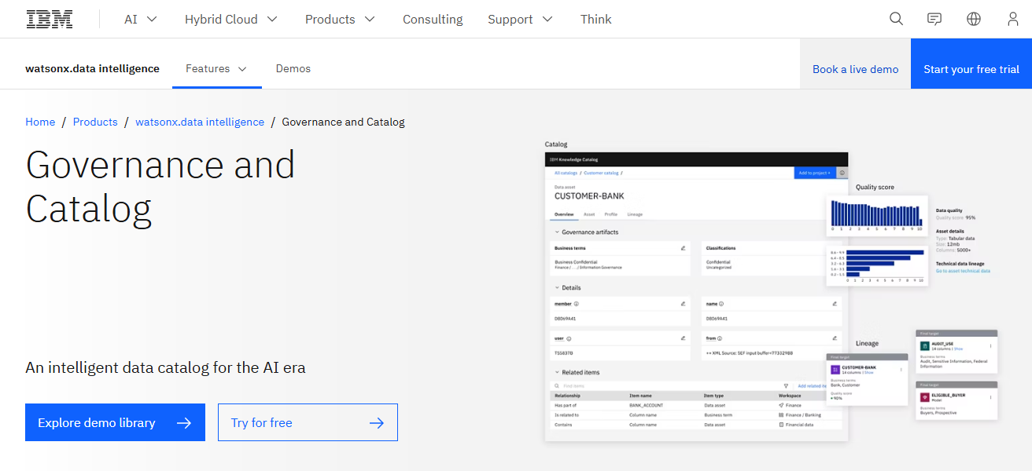Image resolution: width=1032 pixels, height=471 pixels.
Task: Click the info icon beside Add to project
Action: (842, 173)
